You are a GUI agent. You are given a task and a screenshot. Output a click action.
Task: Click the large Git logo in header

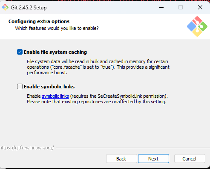tap(197, 26)
